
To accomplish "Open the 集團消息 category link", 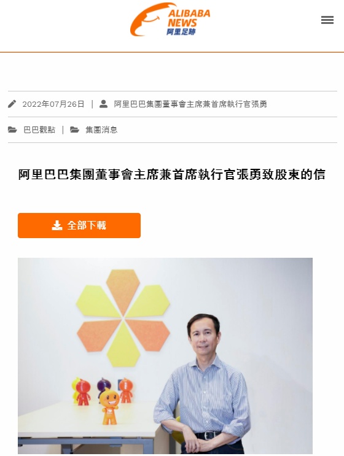I will point(101,129).
